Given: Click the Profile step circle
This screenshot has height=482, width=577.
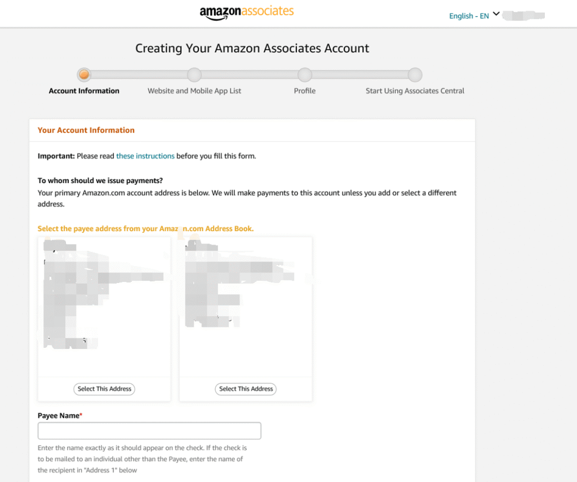Looking at the screenshot, I should coord(305,74).
